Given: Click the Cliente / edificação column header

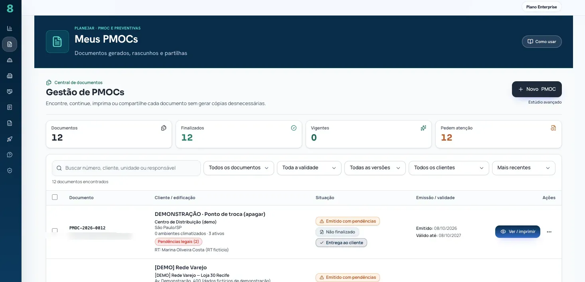Looking at the screenshot, I should tap(175, 198).
